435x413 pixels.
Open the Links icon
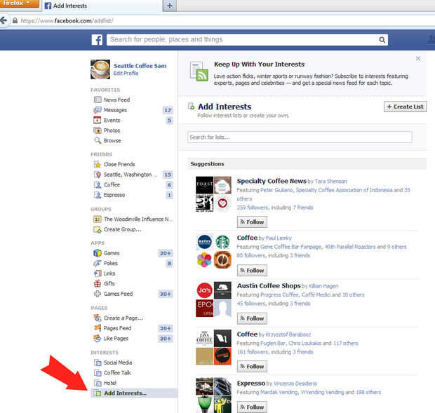(x=98, y=273)
